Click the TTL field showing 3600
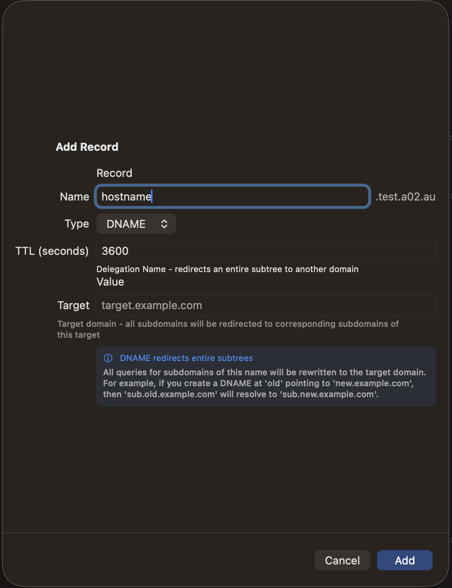 266,251
